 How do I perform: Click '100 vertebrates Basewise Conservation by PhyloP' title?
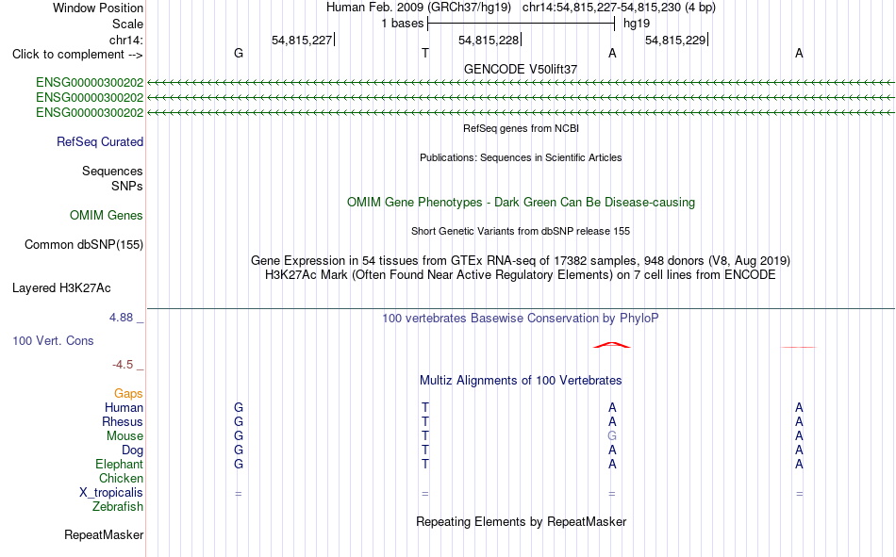[x=521, y=319]
